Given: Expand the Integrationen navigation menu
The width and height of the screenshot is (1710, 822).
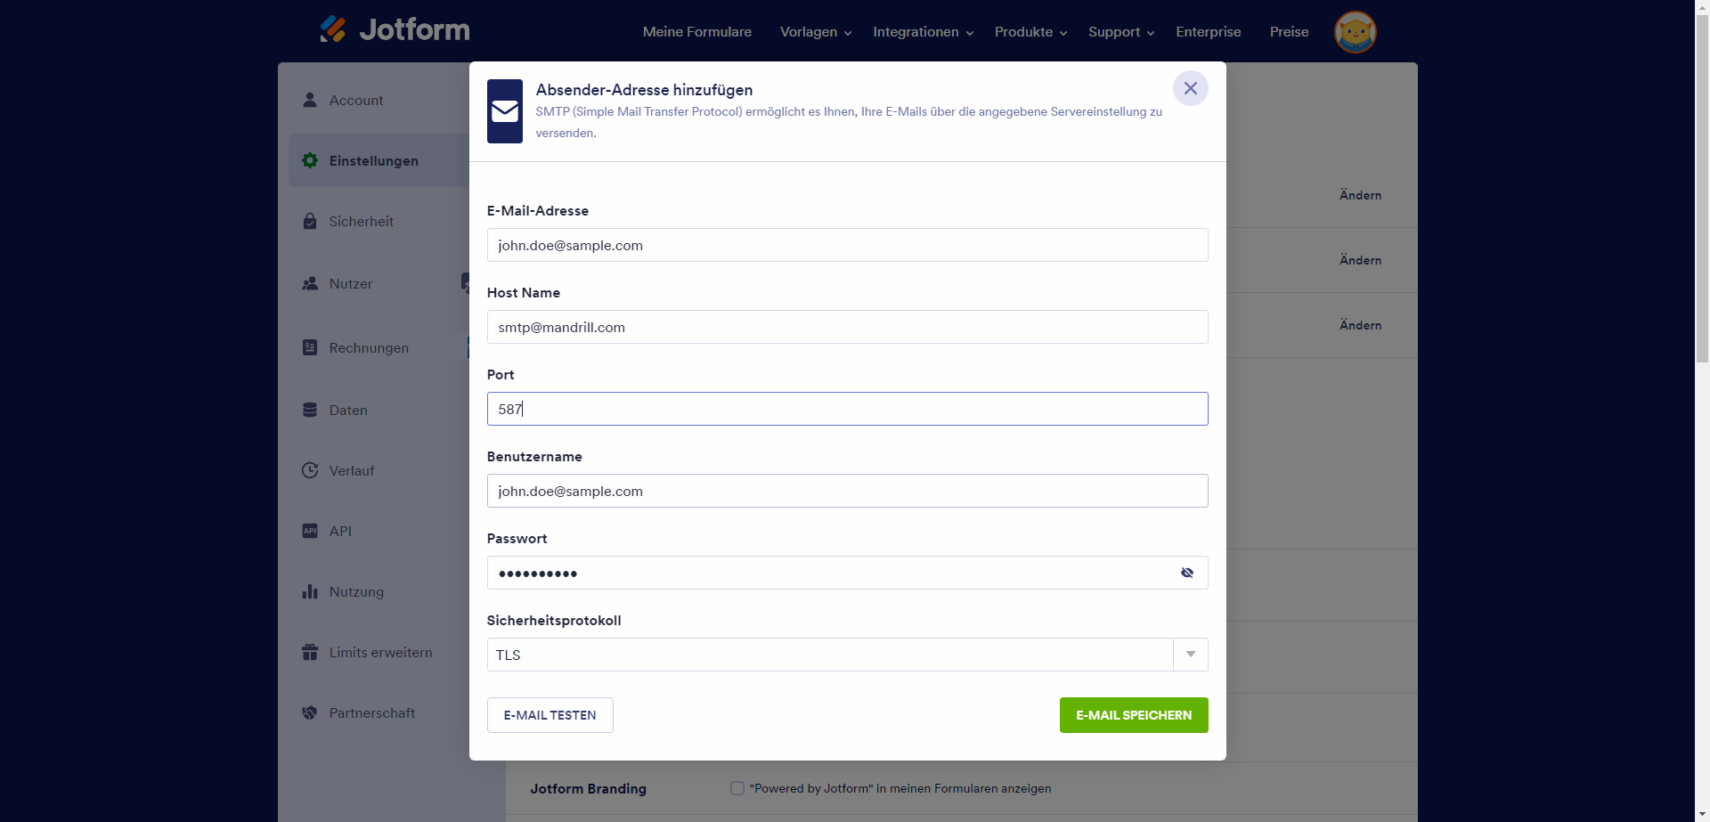Looking at the screenshot, I should click(x=923, y=32).
